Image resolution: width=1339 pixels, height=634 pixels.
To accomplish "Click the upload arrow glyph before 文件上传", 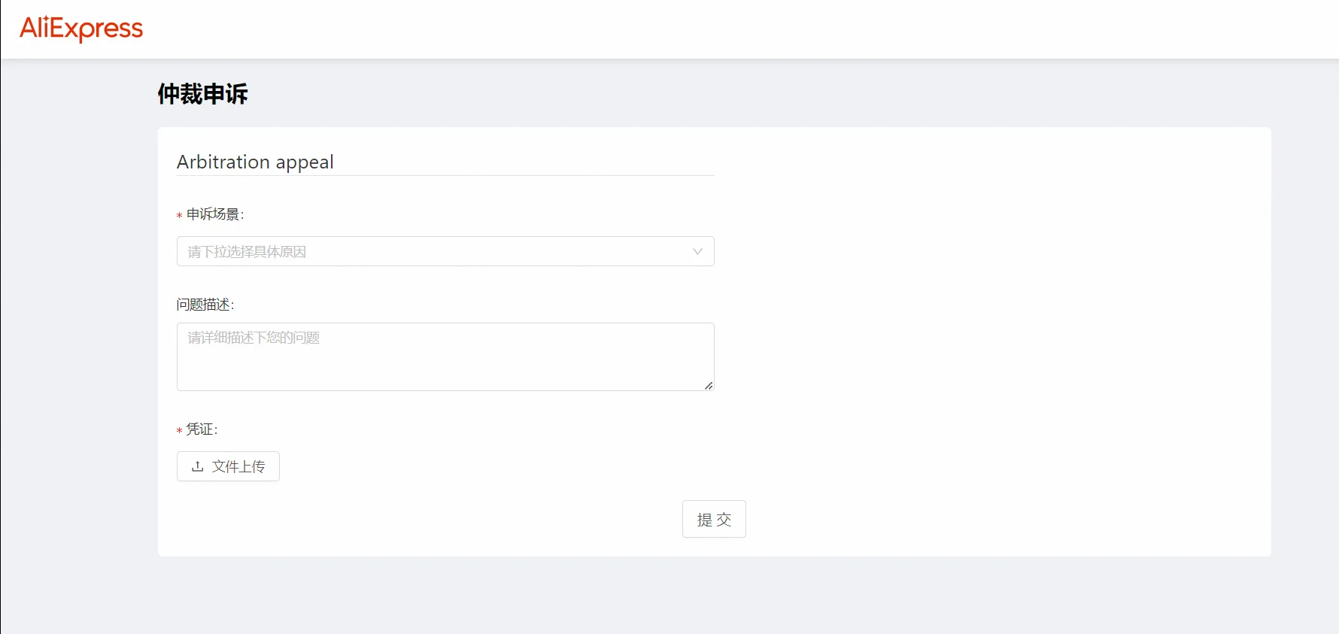I will coord(197,466).
